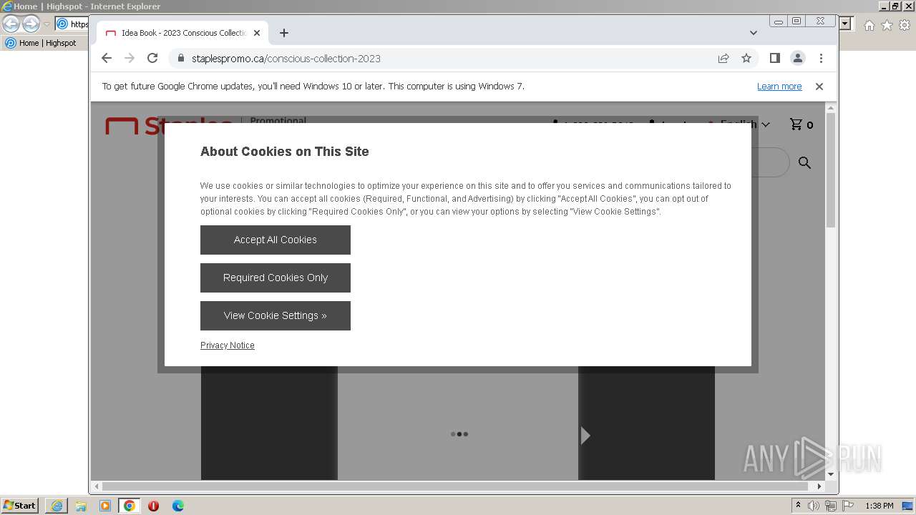
Task: Expand the English language dropdown
Action: coord(745,124)
